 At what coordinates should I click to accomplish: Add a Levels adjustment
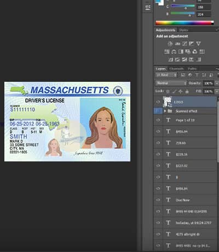point(177,43)
